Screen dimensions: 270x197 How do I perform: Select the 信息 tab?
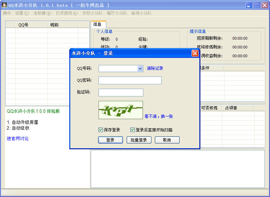[x=97, y=24]
